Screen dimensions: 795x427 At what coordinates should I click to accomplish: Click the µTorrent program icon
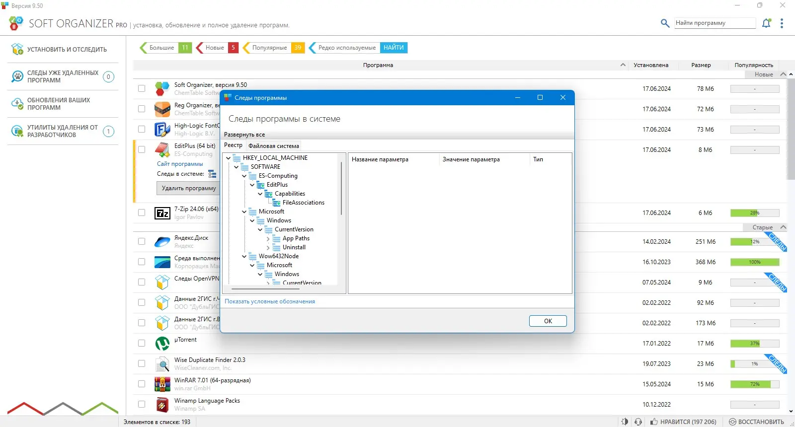tap(162, 344)
